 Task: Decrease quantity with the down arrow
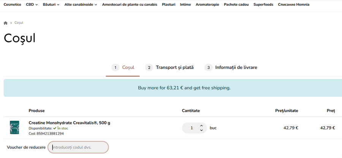[x=201, y=130]
